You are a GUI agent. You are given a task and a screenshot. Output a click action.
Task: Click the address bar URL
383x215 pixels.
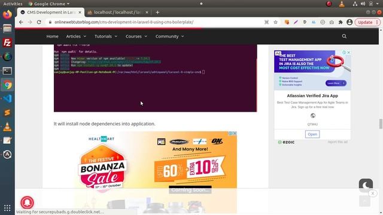(x=124, y=22)
